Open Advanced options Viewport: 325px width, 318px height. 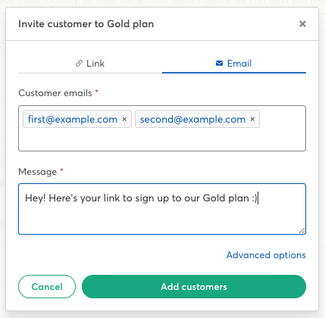tap(266, 255)
